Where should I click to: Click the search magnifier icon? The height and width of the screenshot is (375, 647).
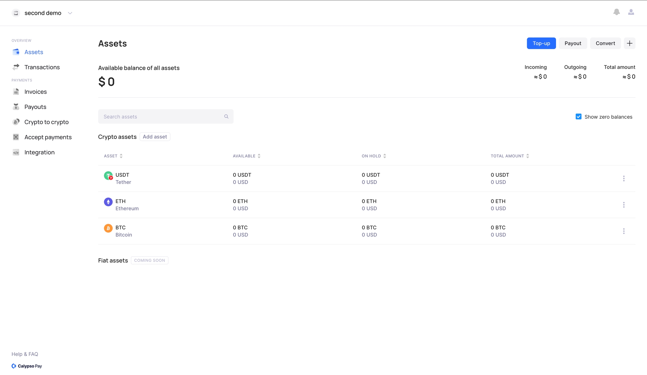(x=226, y=116)
